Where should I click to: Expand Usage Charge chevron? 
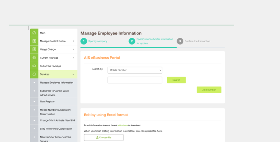click(x=73, y=49)
